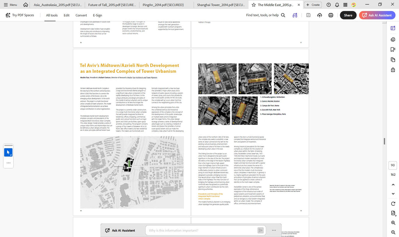399x237 pixels.
Task: Switch to Shanghai Tower_2014.pdf tab
Action: click(x=221, y=5)
